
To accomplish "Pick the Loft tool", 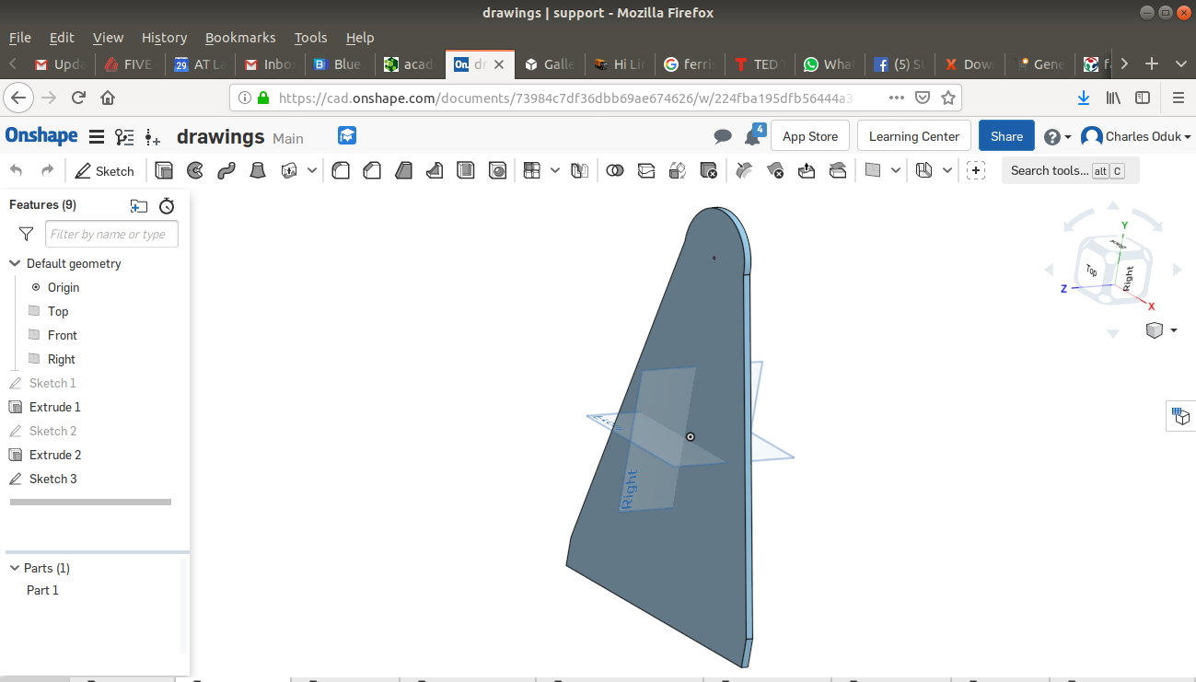I will (259, 170).
